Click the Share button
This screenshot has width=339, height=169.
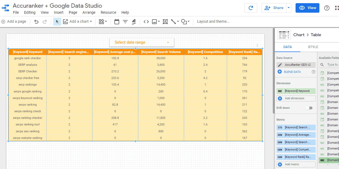(x=274, y=8)
